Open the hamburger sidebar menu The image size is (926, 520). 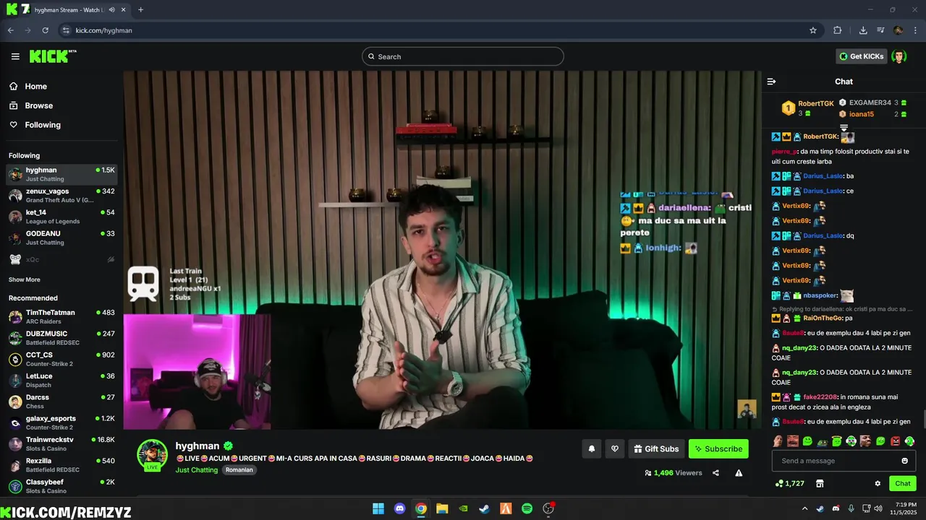click(x=15, y=56)
